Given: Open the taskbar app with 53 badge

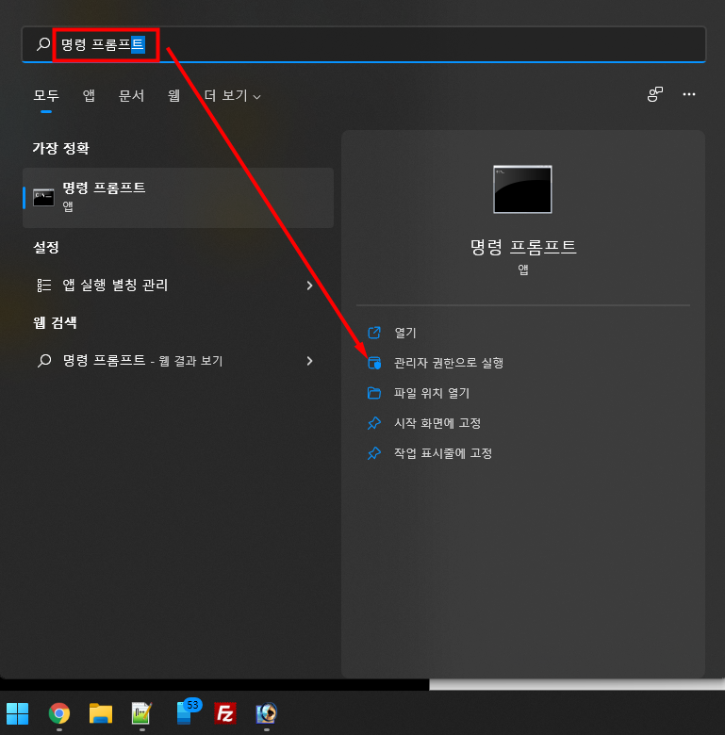Looking at the screenshot, I should [x=188, y=712].
